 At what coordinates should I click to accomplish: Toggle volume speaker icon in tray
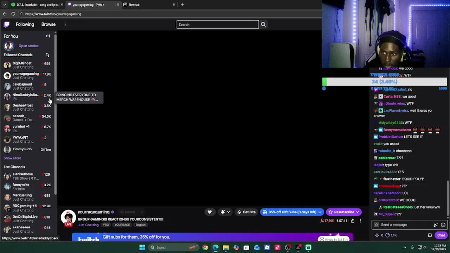pyautogui.click(x=425, y=247)
